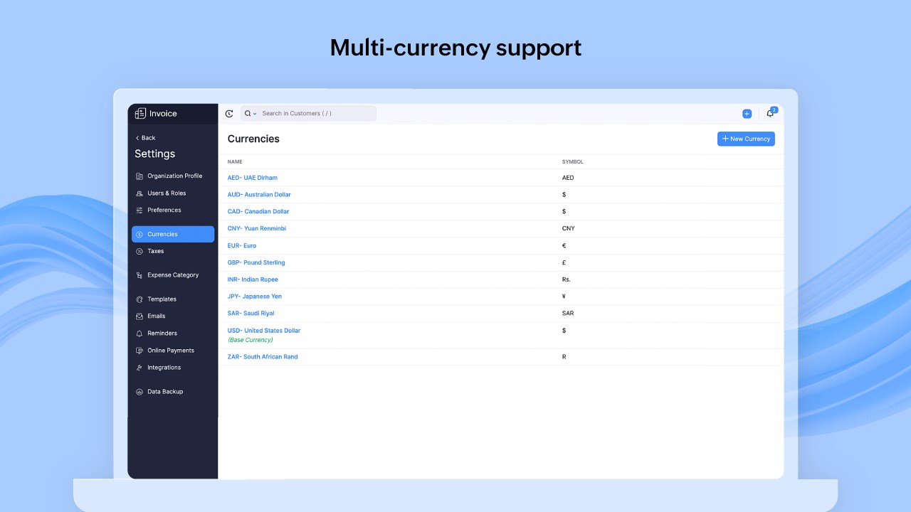Open the JPY- Japanese Yen currency
The image size is (911, 512).
pos(255,297)
